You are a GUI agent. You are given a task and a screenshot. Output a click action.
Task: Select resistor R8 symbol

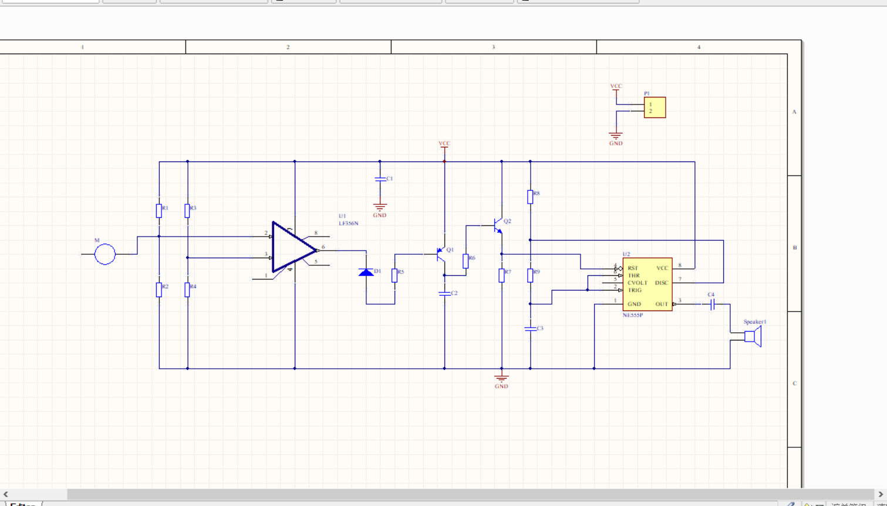click(530, 197)
